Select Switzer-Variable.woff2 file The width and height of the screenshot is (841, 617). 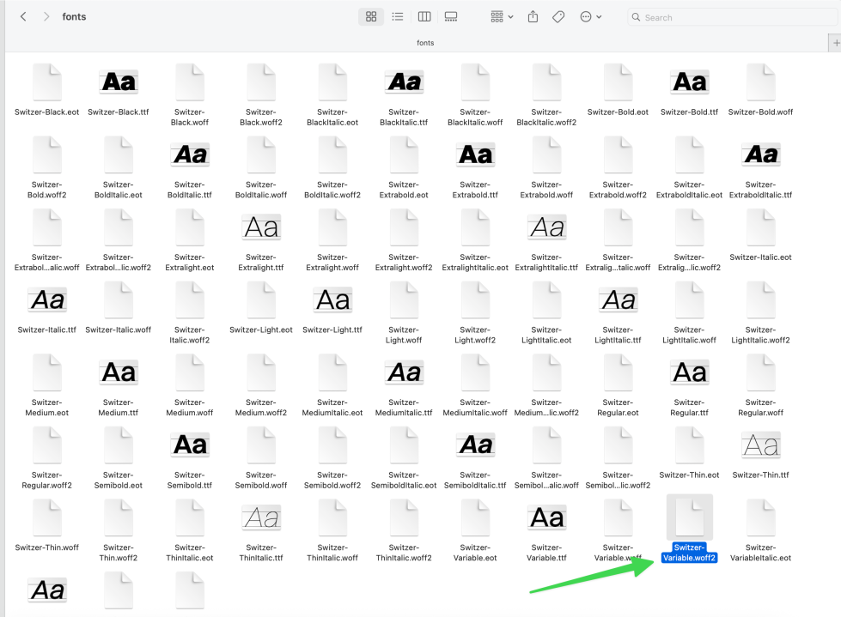689,518
